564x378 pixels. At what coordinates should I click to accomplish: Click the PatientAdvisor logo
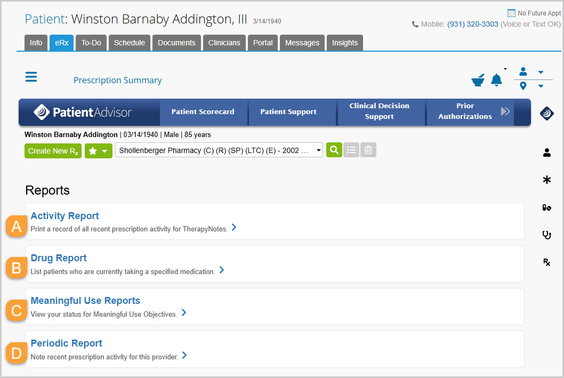(x=83, y=112)
